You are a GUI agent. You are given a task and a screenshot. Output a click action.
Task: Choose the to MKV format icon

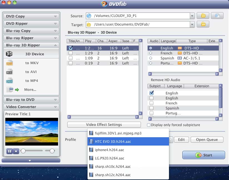pyautogui.click(x=9, y=63)
